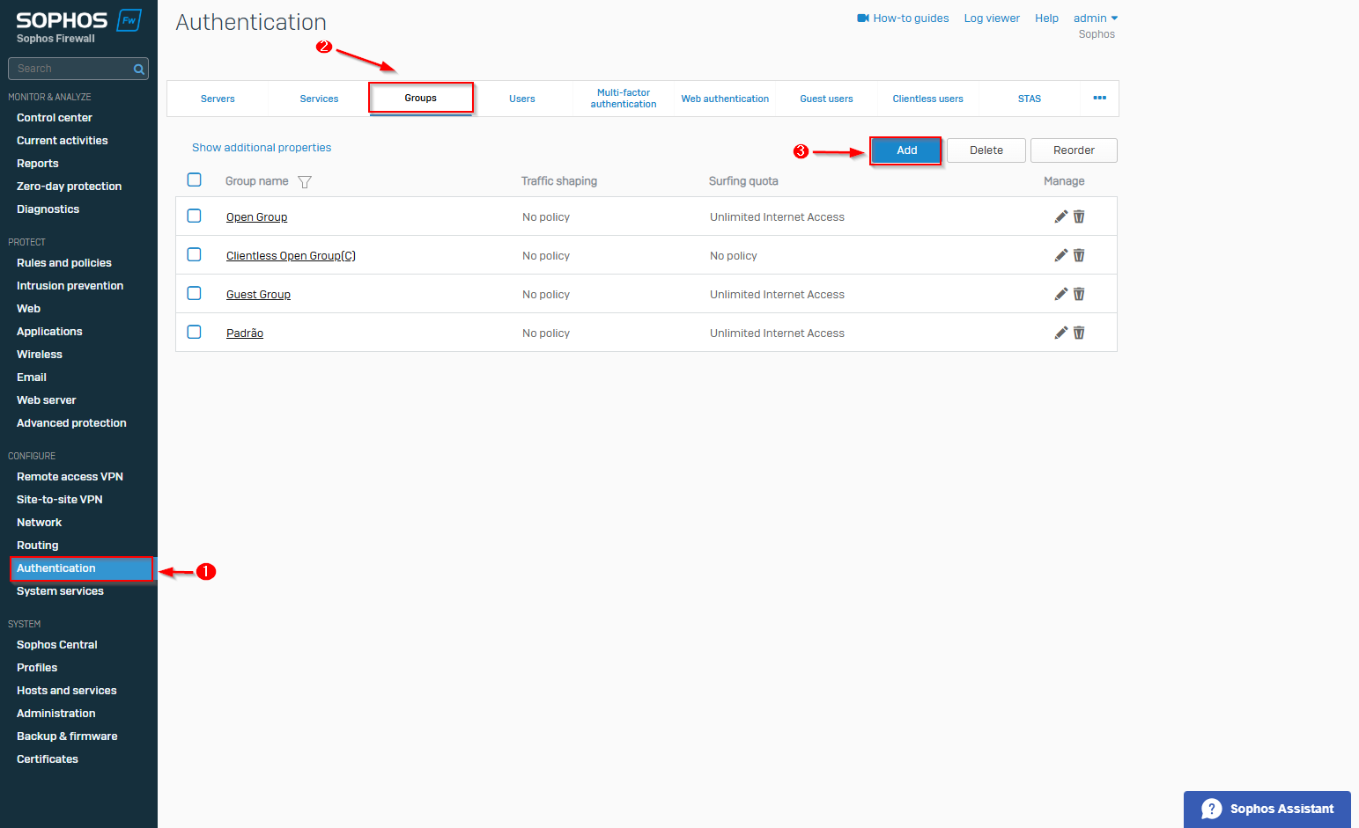Select Authentication in sidebar
This screenshot has width=1359, height=828.
click(x=81, y=568)
